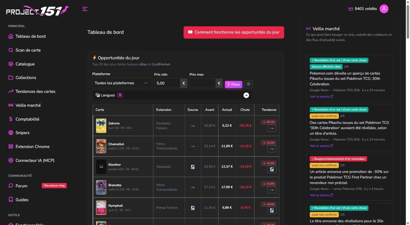Click the -85,1% drop badge for Zekrom
The image size is (410, 225).
(x=268, y=122)
